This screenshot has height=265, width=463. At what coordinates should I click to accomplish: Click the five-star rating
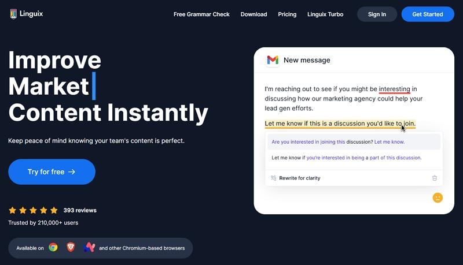(33, 210)
